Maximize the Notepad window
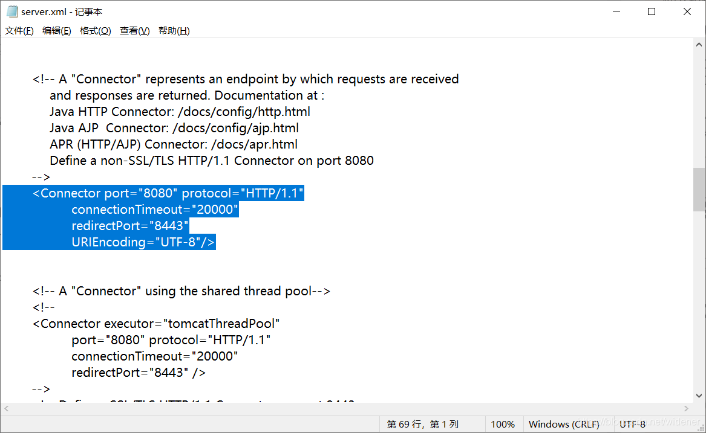The image size is (706, 433). click(x=652, y=11)
